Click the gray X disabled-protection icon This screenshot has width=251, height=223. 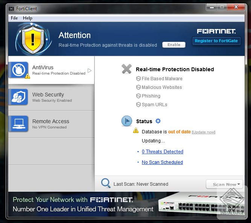[x=126, y=69]
